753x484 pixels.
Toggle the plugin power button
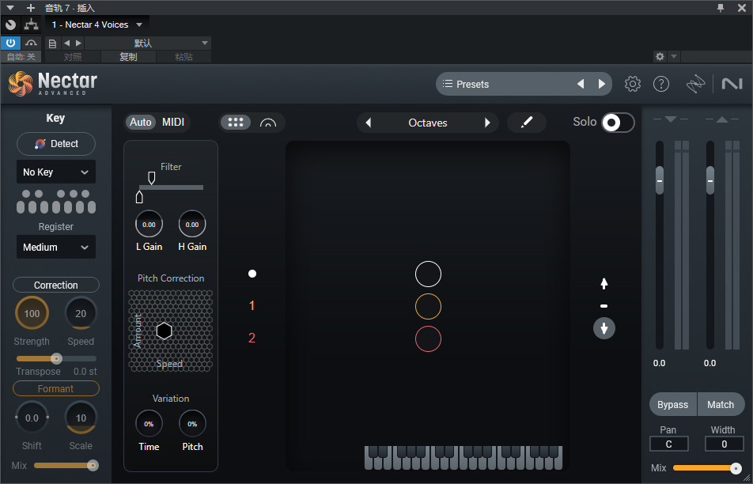click(x=10, y=43)
